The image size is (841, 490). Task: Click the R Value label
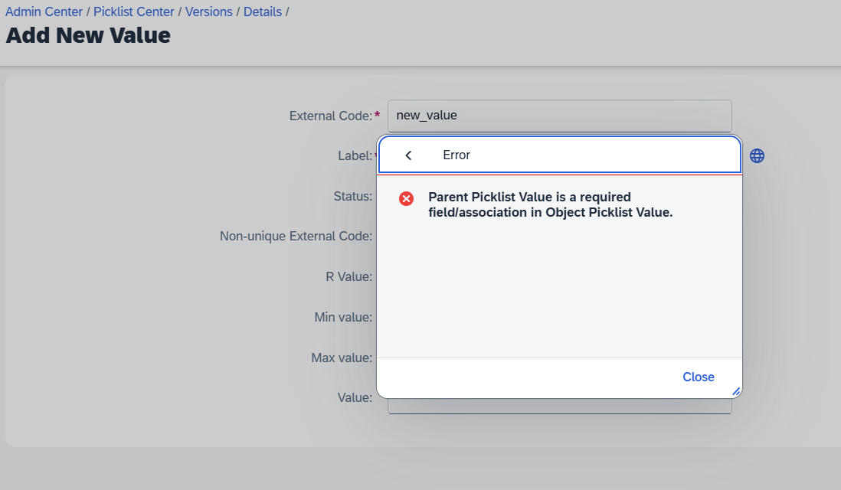click(349, 276)
